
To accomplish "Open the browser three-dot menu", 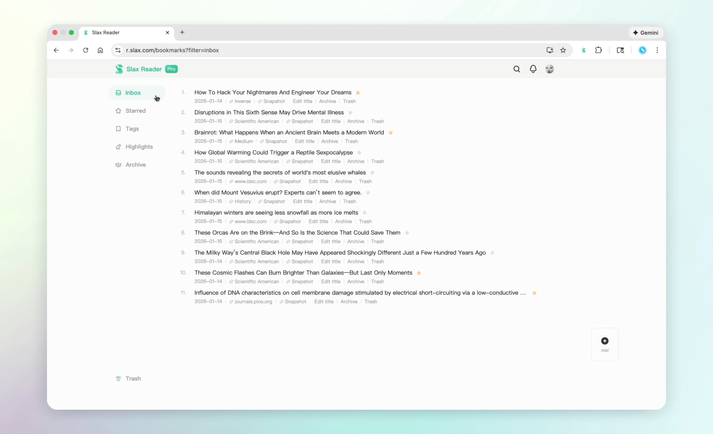I will 657,50.
